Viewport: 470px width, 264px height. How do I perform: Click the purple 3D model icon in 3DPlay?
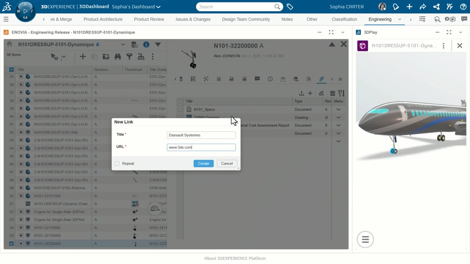(363, 46)
